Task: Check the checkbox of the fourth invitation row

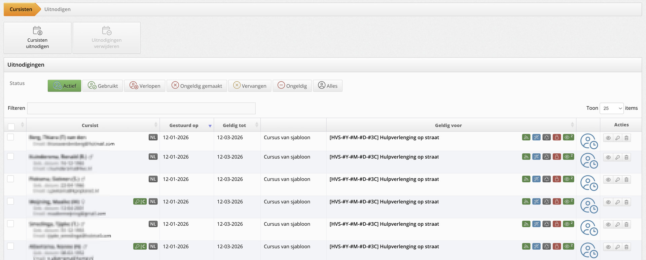Action: point(11,201)
